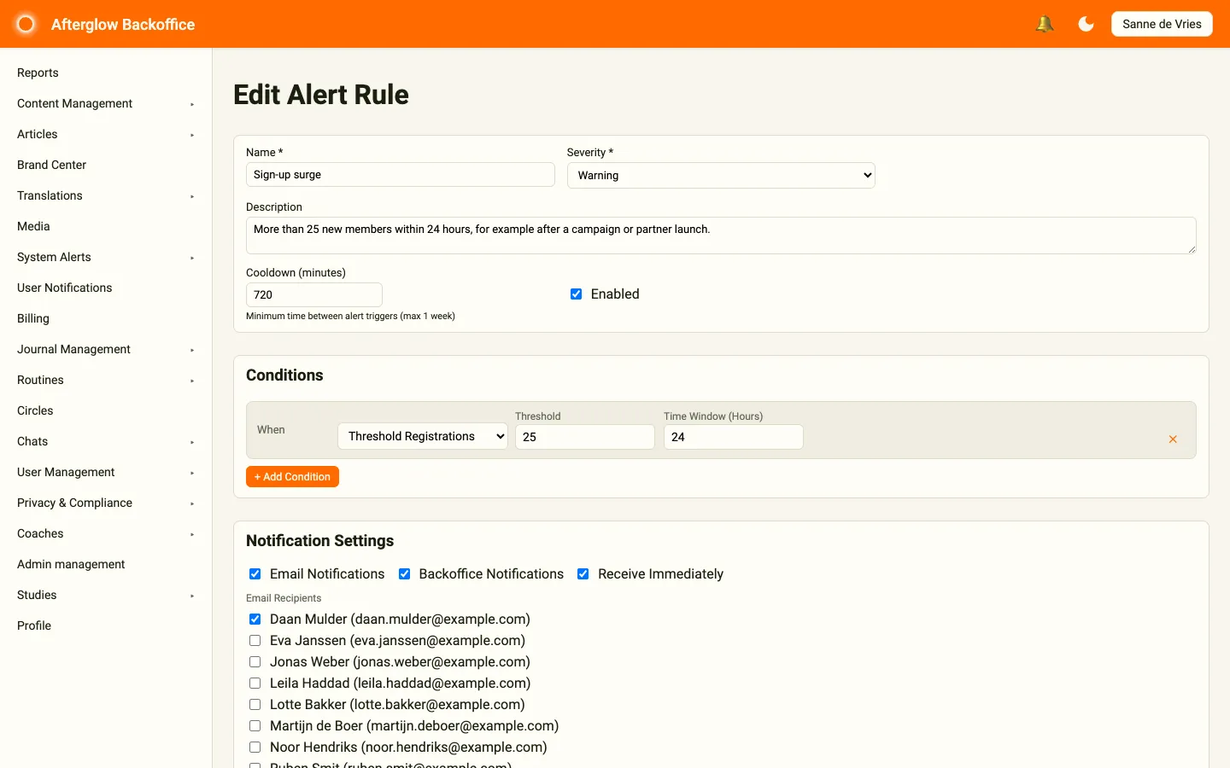Expand the Chats submenu arrow

[x=192, y=442]
